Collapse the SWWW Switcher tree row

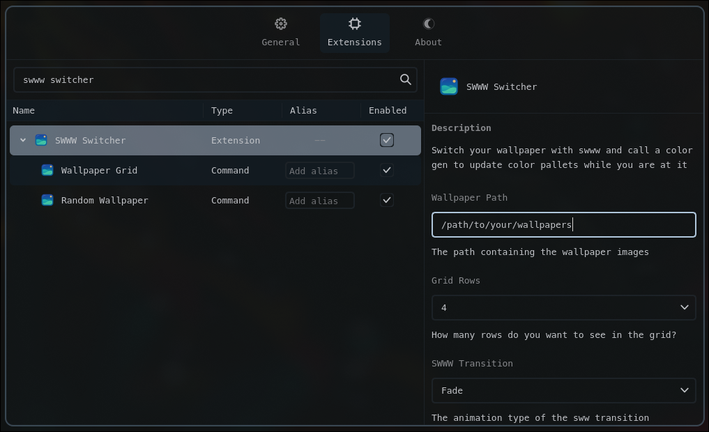23,140
